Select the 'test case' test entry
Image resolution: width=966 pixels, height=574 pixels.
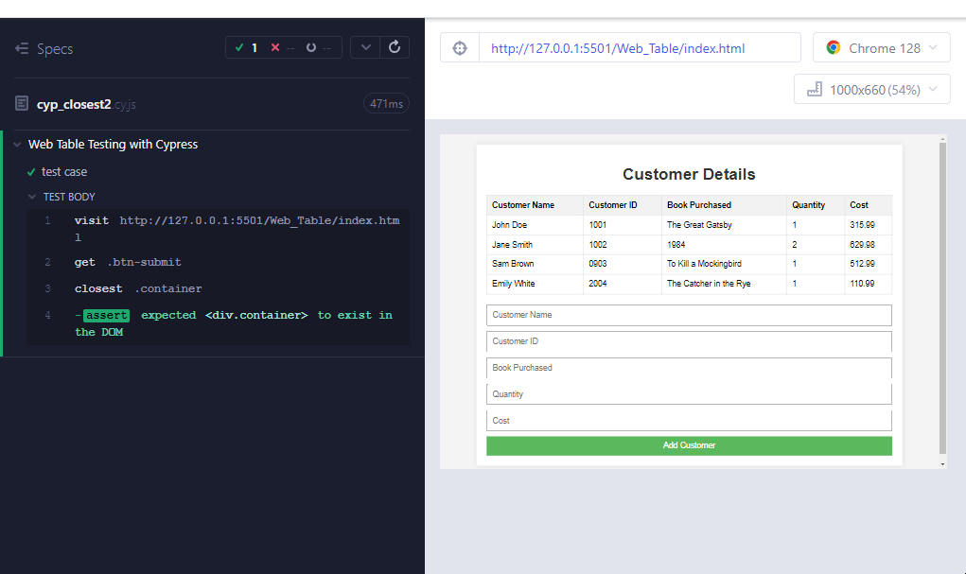64,171
